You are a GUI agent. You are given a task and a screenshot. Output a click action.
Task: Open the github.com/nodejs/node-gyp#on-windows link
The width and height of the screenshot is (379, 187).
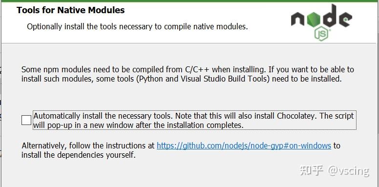pos(244,145)
